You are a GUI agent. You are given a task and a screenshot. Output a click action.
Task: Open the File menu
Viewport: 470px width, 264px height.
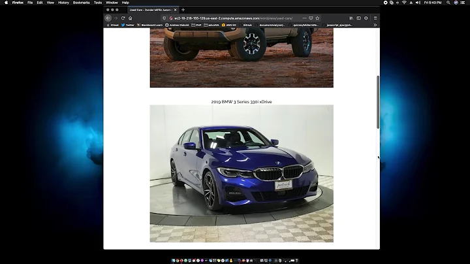tap(30, 3)
